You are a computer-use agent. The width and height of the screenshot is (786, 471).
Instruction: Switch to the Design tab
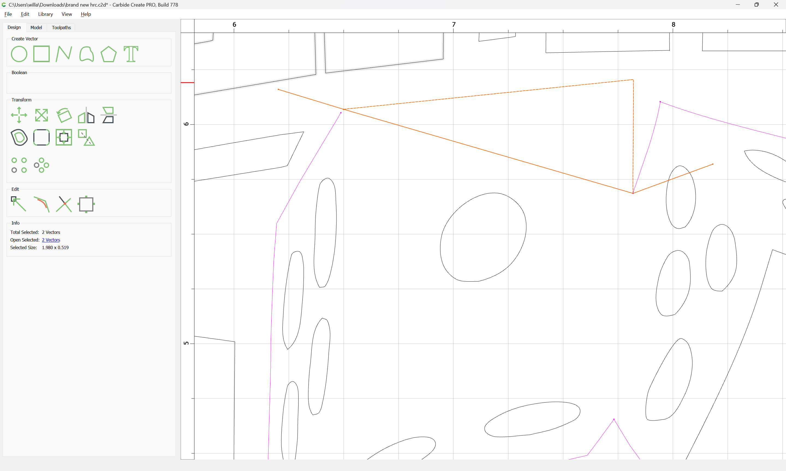(x=14, y=28)
